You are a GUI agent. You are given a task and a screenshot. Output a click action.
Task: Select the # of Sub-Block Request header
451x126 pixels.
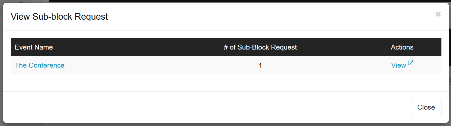pos(260,47)
